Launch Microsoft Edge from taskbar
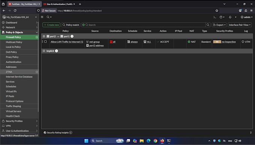Image resolution: width=255 pixels, height=145 pixels. (148, 141)
